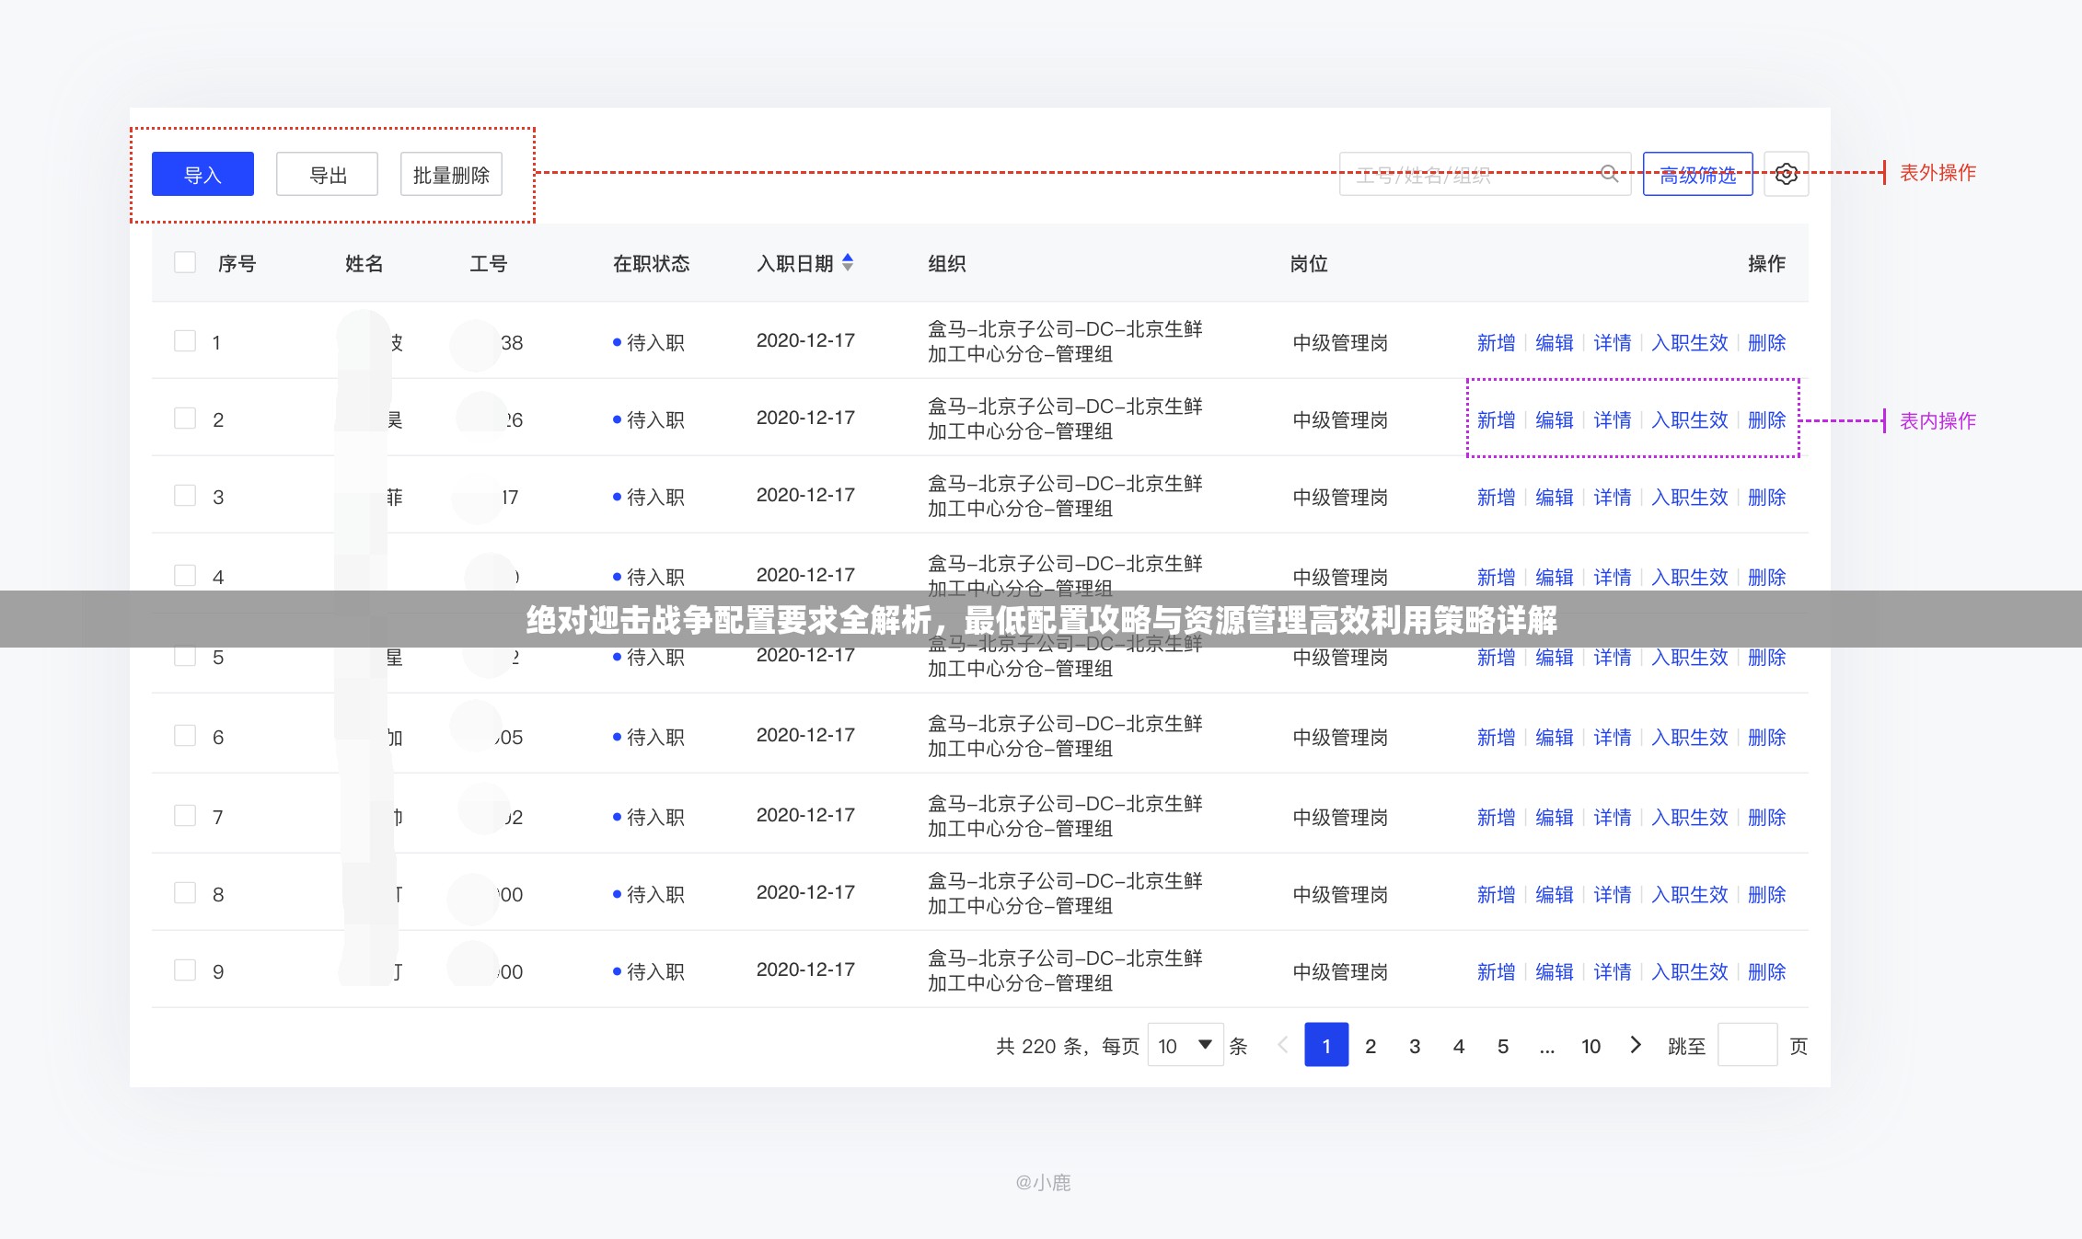2082x1239 pixels.
Task: Go to page 2
Action: (x=1371, y=1046)
